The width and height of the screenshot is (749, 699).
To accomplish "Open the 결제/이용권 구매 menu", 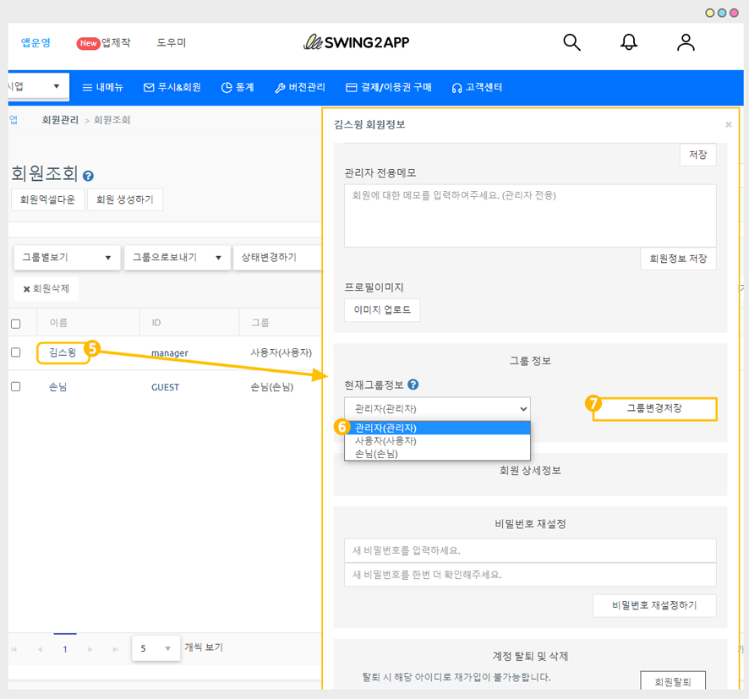I will pos(388,87).
